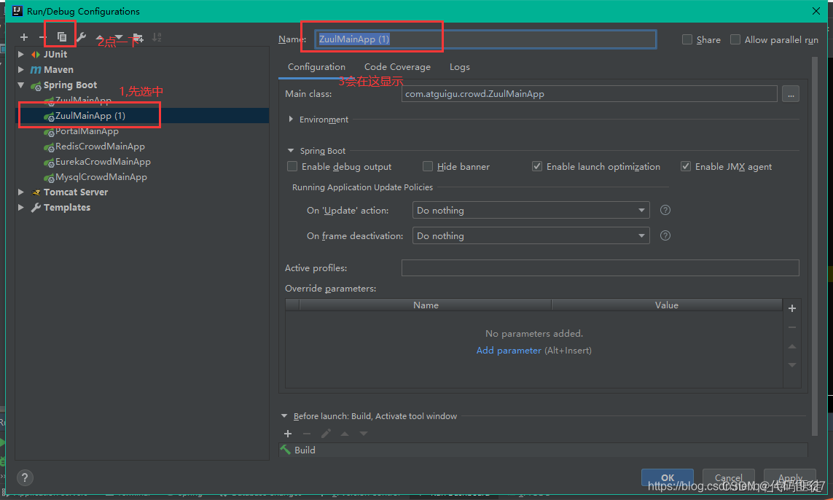Viewport: 833px width, 500px height.
Task: Enable the Share checkbox
Action: pyautogui.click(x=687, y=39)
